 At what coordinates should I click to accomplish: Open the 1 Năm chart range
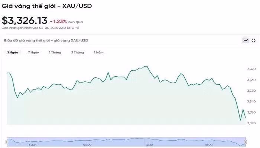(x=98, y=53)
